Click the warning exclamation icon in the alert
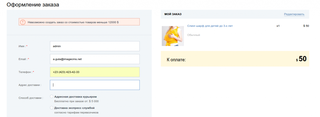320x117 pixels. pos(22,22)
